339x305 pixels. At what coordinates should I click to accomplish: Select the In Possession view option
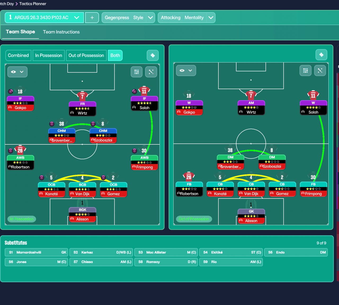(48, 55)
